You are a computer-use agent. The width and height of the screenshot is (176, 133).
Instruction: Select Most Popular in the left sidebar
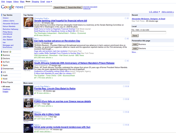pyautogui.click(x=8, y=82)
